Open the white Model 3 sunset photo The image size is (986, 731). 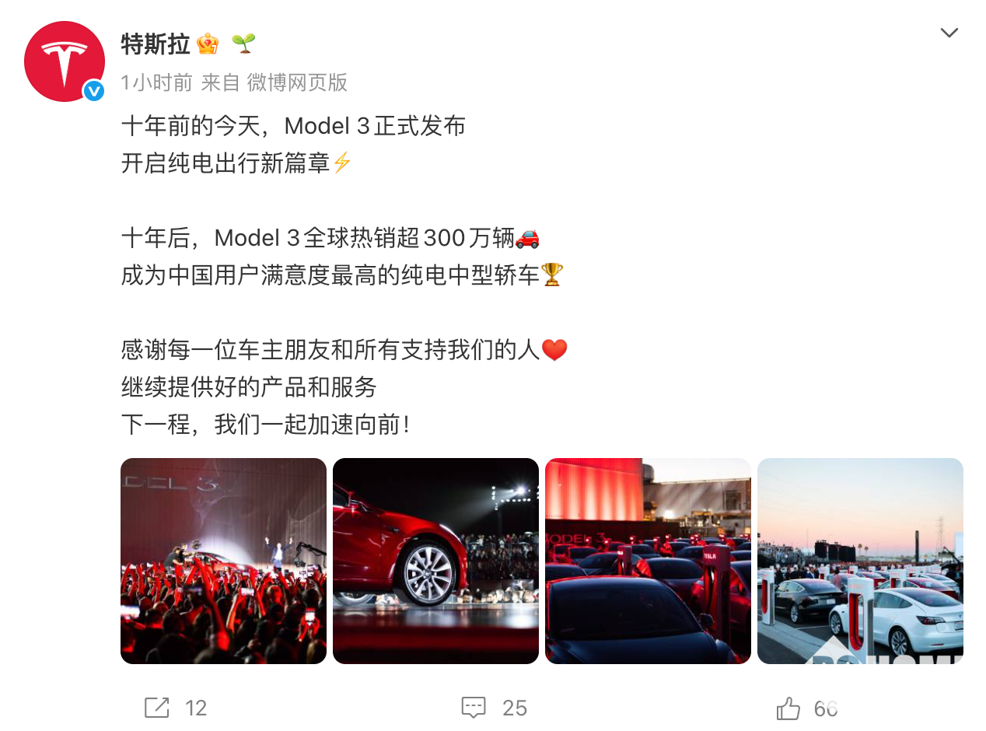coord(860,561)
